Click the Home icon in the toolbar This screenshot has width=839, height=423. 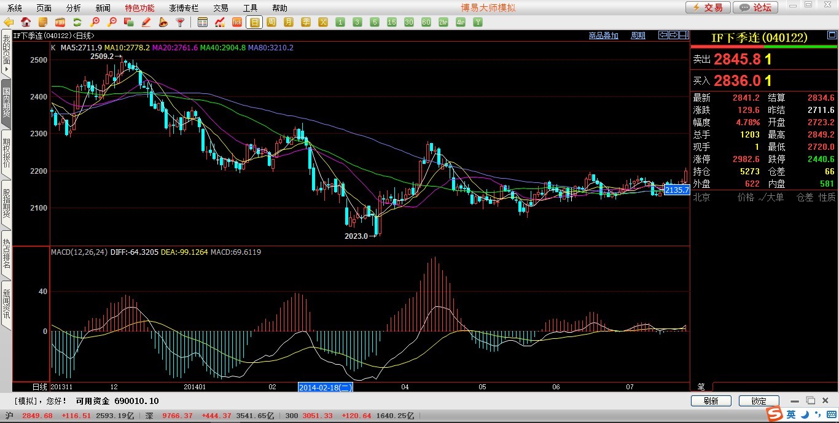pos(26,22)
